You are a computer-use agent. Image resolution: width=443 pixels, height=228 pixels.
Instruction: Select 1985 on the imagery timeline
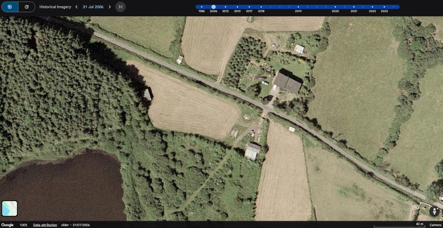click(x=201, y=6)
